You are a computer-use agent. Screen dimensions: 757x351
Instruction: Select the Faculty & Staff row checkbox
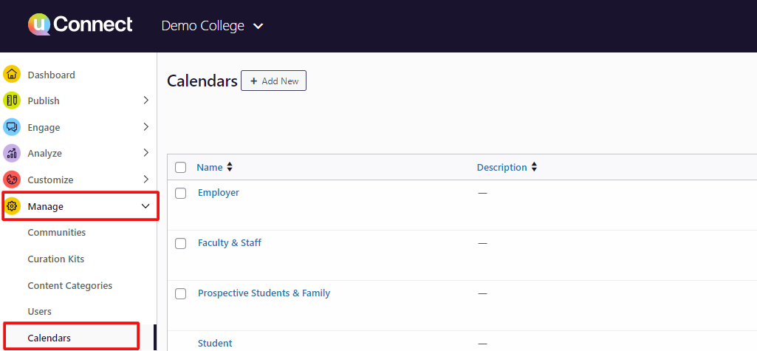coord(180,244)
